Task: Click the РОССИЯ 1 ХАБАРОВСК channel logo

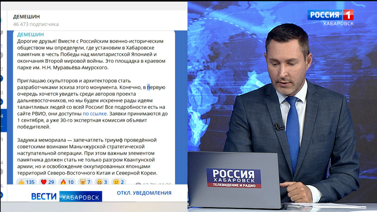Action: pos(331,17)
